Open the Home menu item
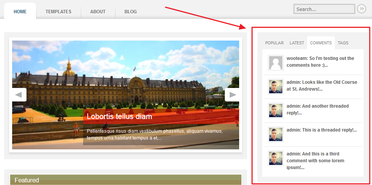This screenshot has width=372, height=185. [20, 11]
